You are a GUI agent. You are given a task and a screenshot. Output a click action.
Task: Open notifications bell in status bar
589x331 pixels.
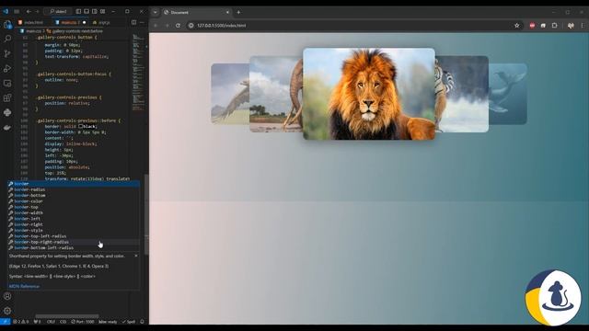142,322
